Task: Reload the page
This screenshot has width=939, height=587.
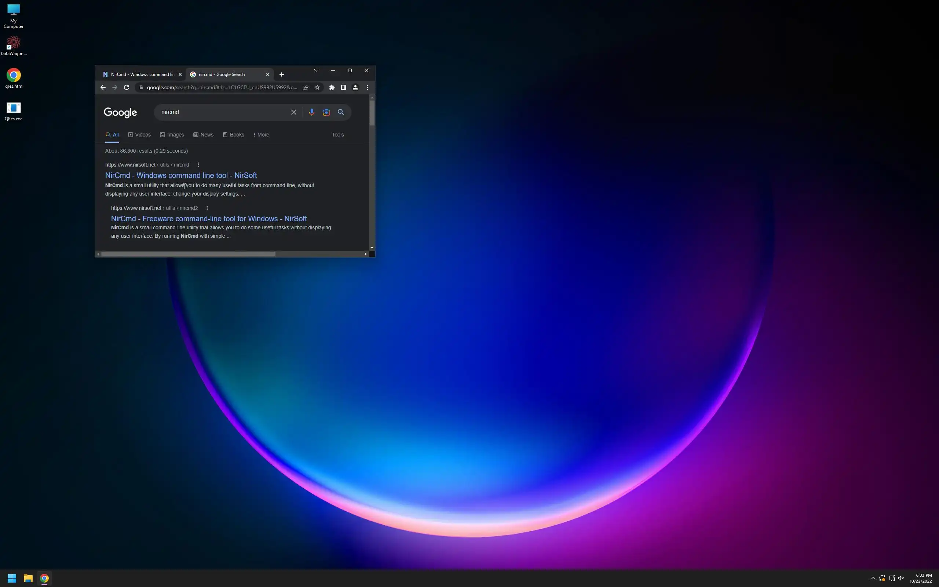Action: click(x=127, y=87)
